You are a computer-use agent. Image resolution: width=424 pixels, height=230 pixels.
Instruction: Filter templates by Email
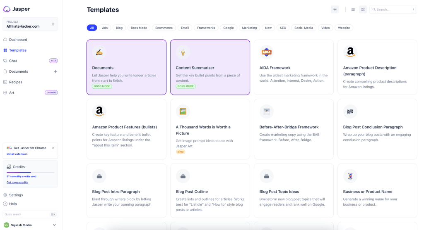tap(185, 28)
